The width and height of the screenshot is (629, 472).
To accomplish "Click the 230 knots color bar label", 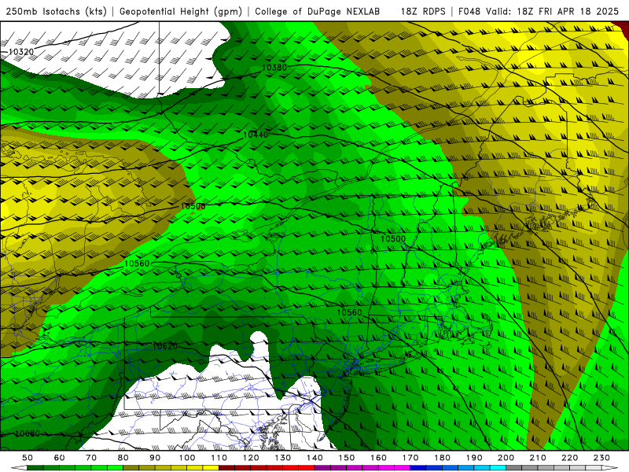I will tap(601, 458).
